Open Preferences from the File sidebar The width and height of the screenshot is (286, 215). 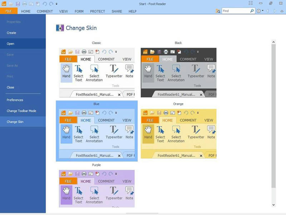tap(23, 100)
